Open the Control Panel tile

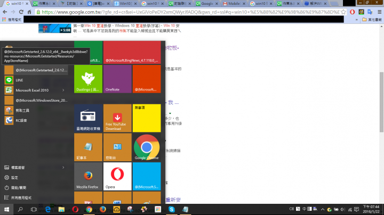pyautogui.click(x=117, y=147)
